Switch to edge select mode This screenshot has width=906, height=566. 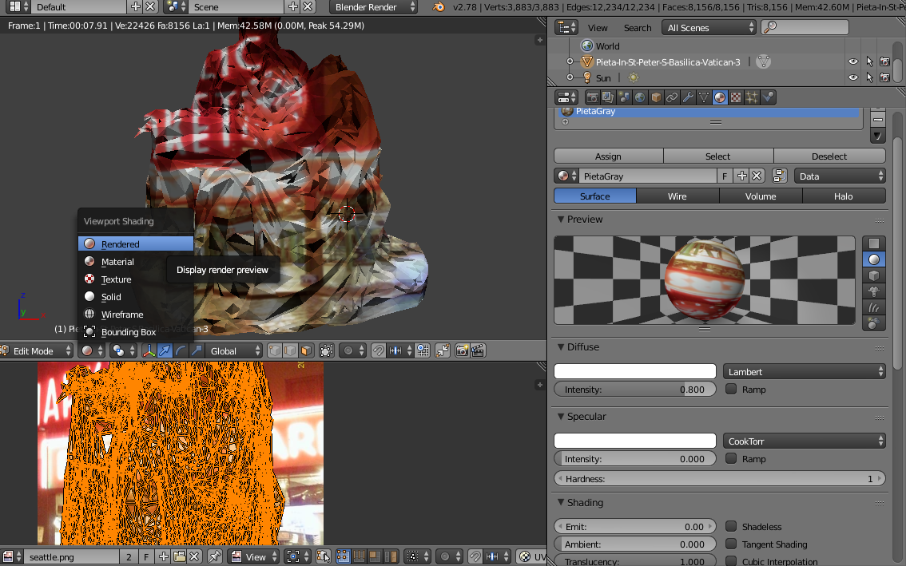291,350
